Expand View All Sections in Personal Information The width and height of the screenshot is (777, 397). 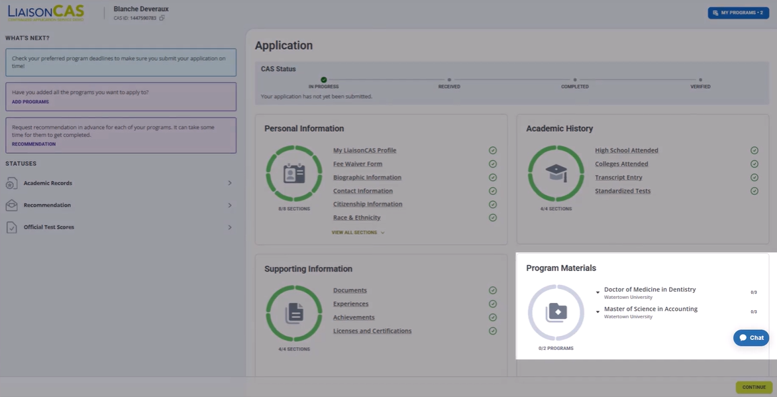[x=358, y=233]
